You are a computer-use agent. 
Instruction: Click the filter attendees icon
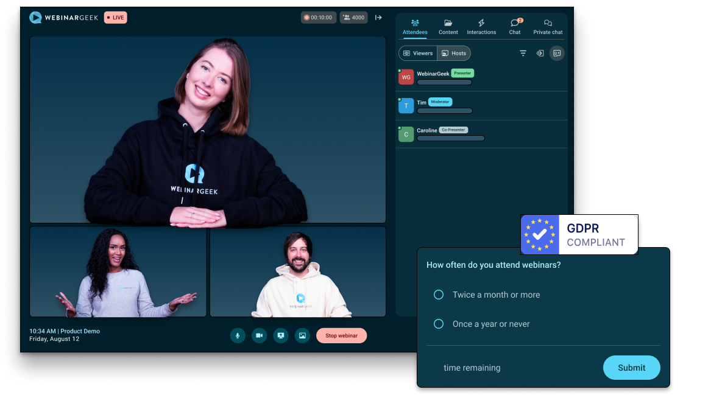523,54
